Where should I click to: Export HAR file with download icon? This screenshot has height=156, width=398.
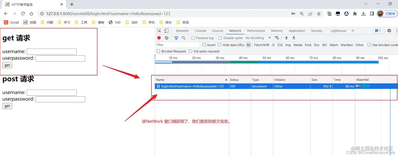pyautogui.click(x=294, y=38)
